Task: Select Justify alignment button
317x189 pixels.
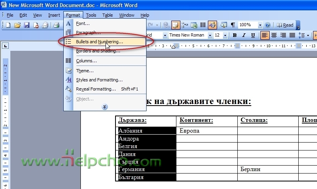Action: click(x=292, y=35)
